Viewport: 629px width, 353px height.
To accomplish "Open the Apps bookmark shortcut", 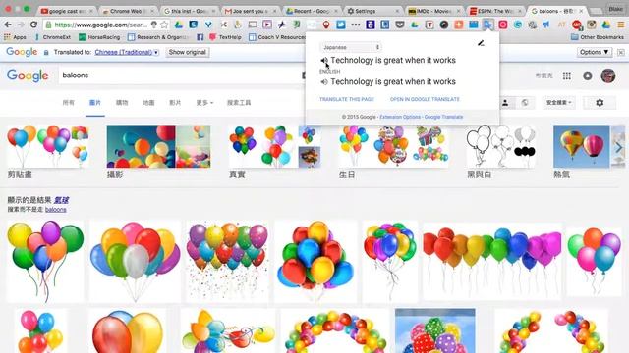I will [x=16, y=37].
